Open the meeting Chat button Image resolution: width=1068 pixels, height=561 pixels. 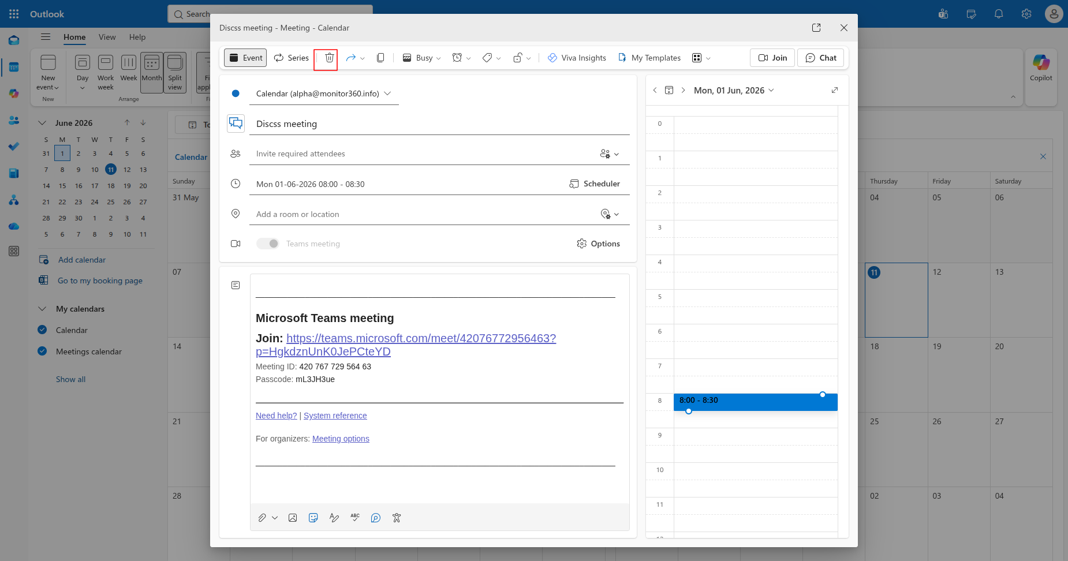(821, 58)
